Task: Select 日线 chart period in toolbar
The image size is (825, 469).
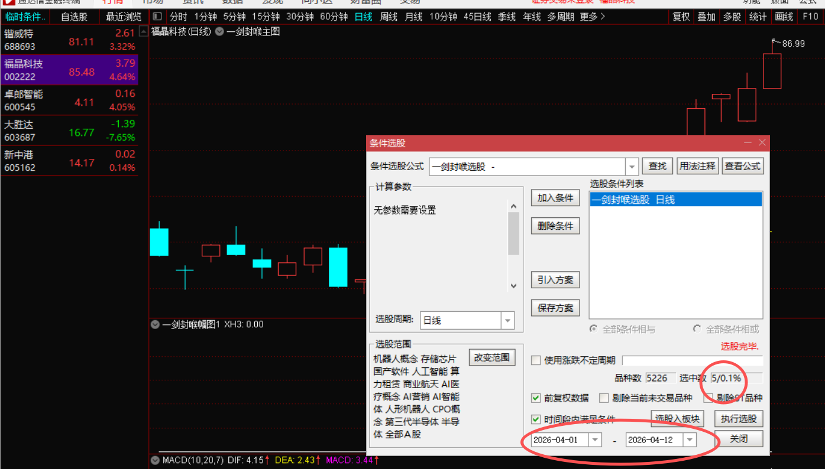Action: point(364,17)
